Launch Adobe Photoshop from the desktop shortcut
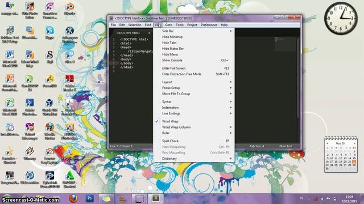 30,107
